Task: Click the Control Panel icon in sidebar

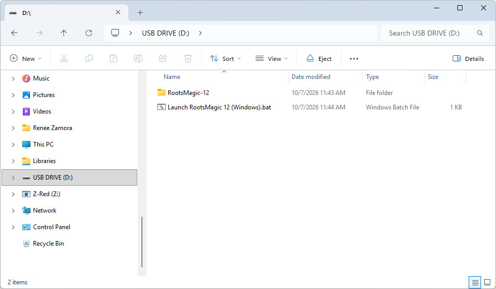Action: [26, 227]
